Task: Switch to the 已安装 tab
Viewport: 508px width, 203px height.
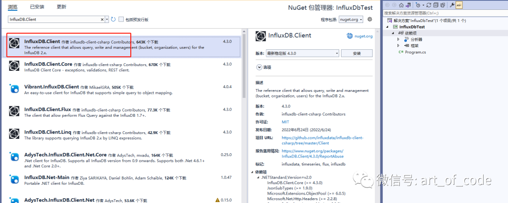Action: (37, 7)
